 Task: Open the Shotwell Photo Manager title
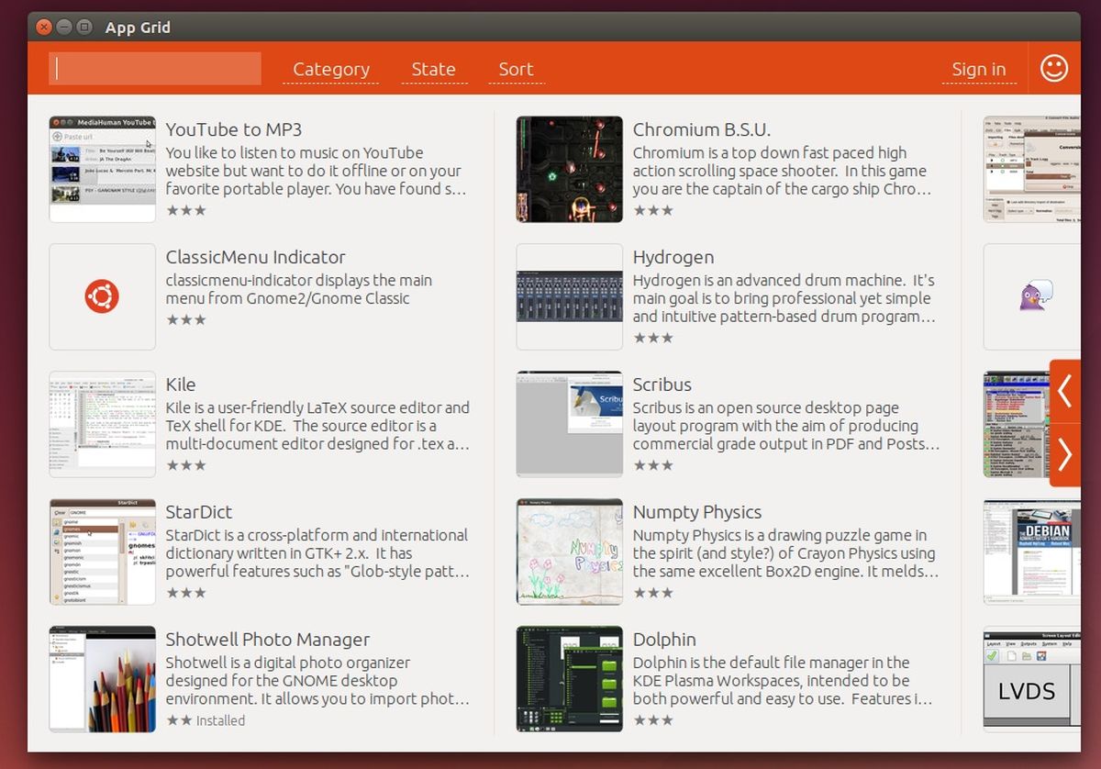(267, 640)
